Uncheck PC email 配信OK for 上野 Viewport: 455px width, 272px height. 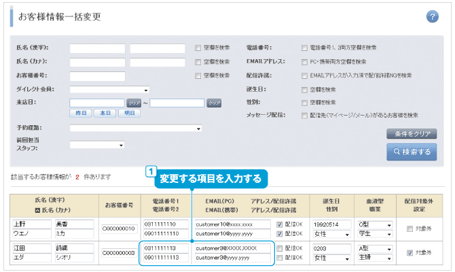[x=279, y=224]
